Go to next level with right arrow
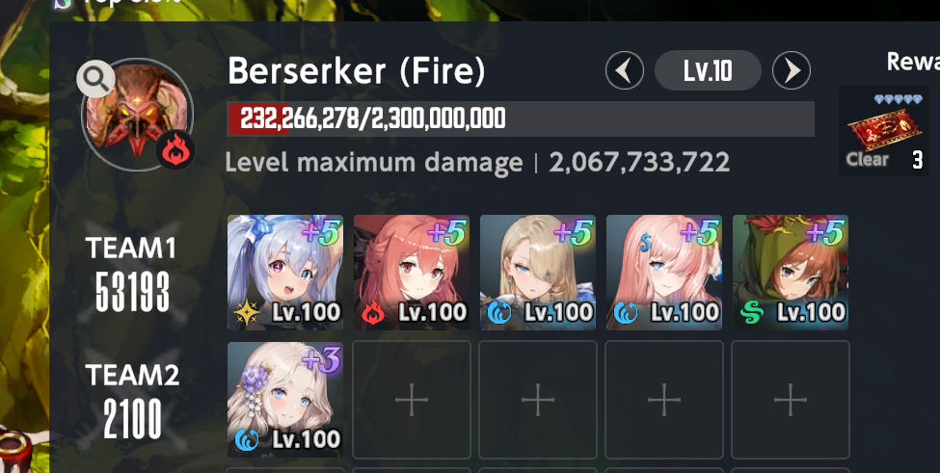This screenshot has width=940, height=473. click(x=792, y=70)
